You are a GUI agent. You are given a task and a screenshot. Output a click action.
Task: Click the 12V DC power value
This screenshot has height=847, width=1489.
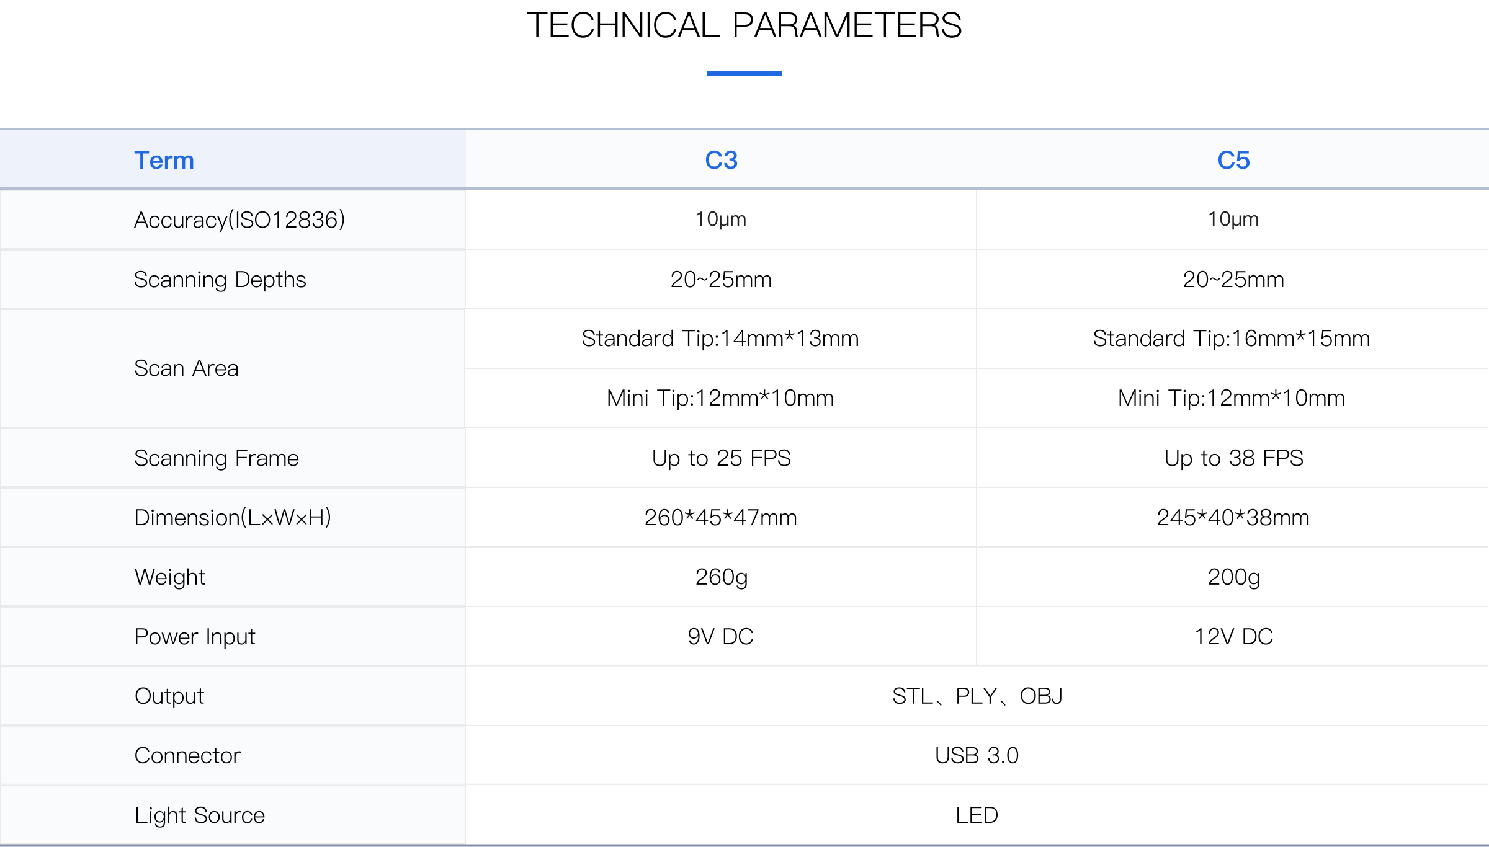point(1233,637)
